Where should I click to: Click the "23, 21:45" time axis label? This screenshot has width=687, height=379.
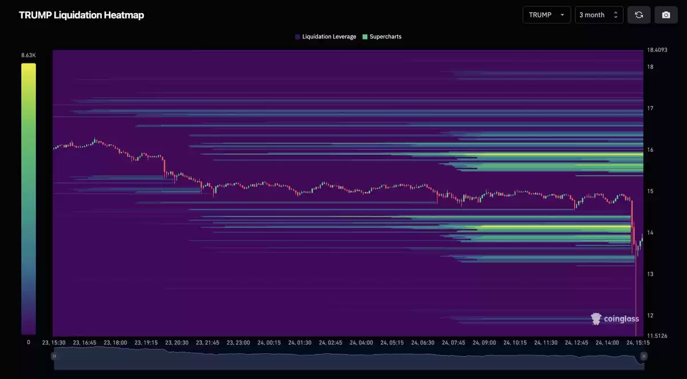207,343
